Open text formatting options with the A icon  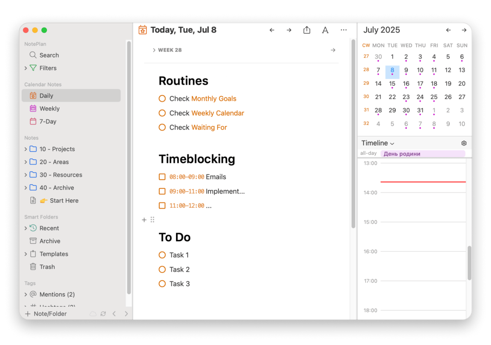[x=325, y=30]
